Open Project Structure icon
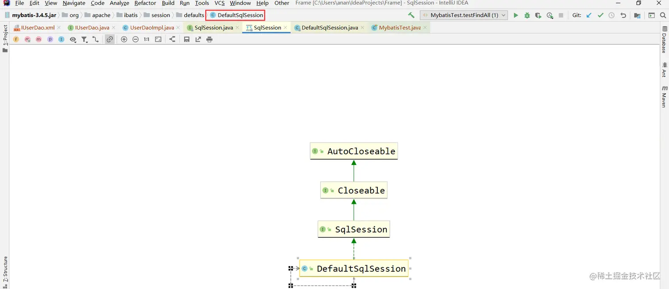669x289 pixels. pyautogui.click(x=637, y=15)
